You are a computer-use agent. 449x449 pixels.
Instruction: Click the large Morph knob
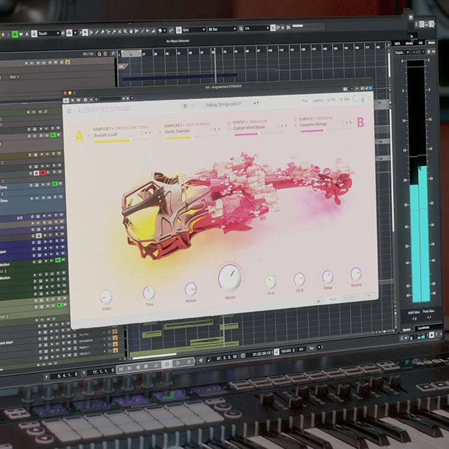tap(230, 277)
